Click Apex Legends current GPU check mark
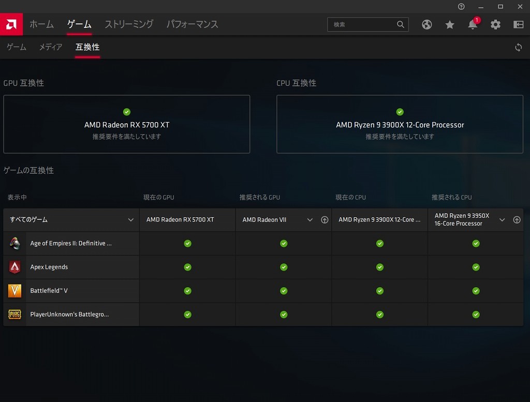The width and height of the screenshot is (530, 402). (x=187, y=267)
